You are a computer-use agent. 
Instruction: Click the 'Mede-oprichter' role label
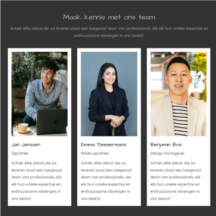[x=95, y=153]
